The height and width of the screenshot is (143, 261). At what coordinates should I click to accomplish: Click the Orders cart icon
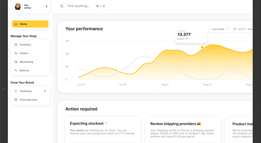coord(16,53)
